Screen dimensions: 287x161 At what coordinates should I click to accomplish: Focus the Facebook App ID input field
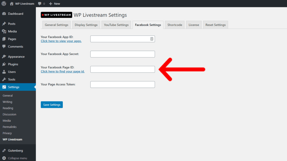(x=123, y=39)
